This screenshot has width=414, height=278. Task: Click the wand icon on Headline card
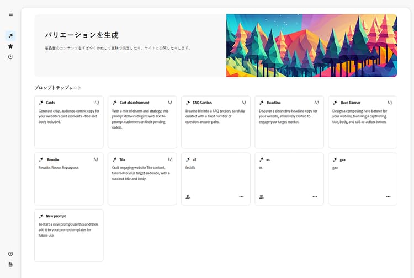point(261,103)
